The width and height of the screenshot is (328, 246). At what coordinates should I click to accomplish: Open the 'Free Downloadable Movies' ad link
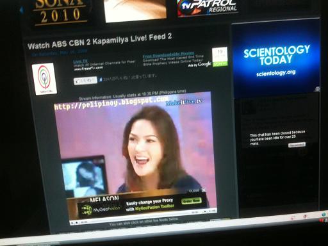coord(168,54)
